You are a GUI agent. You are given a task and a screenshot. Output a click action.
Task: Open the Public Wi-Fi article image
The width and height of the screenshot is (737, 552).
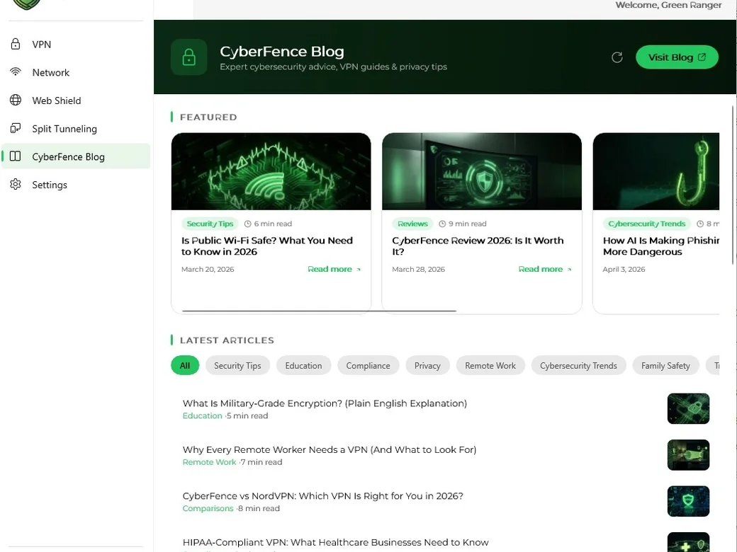[x=271, y=171]
